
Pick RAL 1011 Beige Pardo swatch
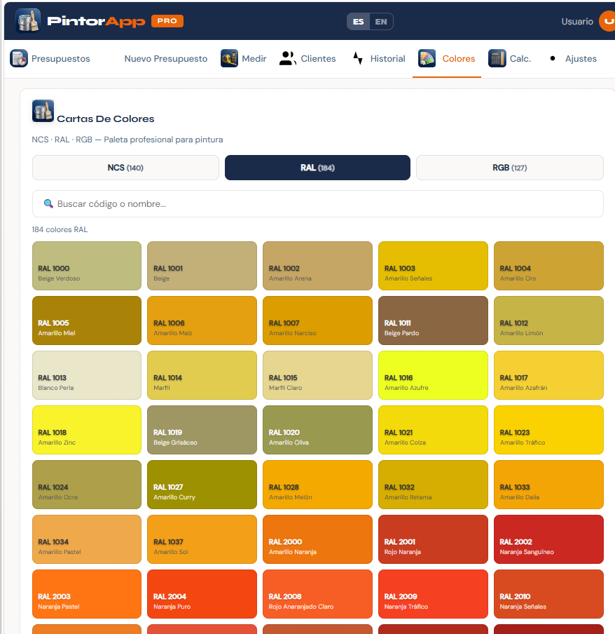[433, 321]
